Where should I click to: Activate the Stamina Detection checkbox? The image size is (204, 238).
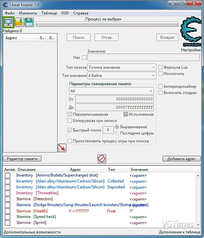8,199
